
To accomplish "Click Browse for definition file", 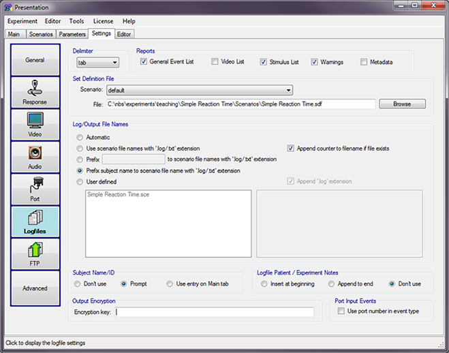I will pyautogui.click(x=402, y=104).
